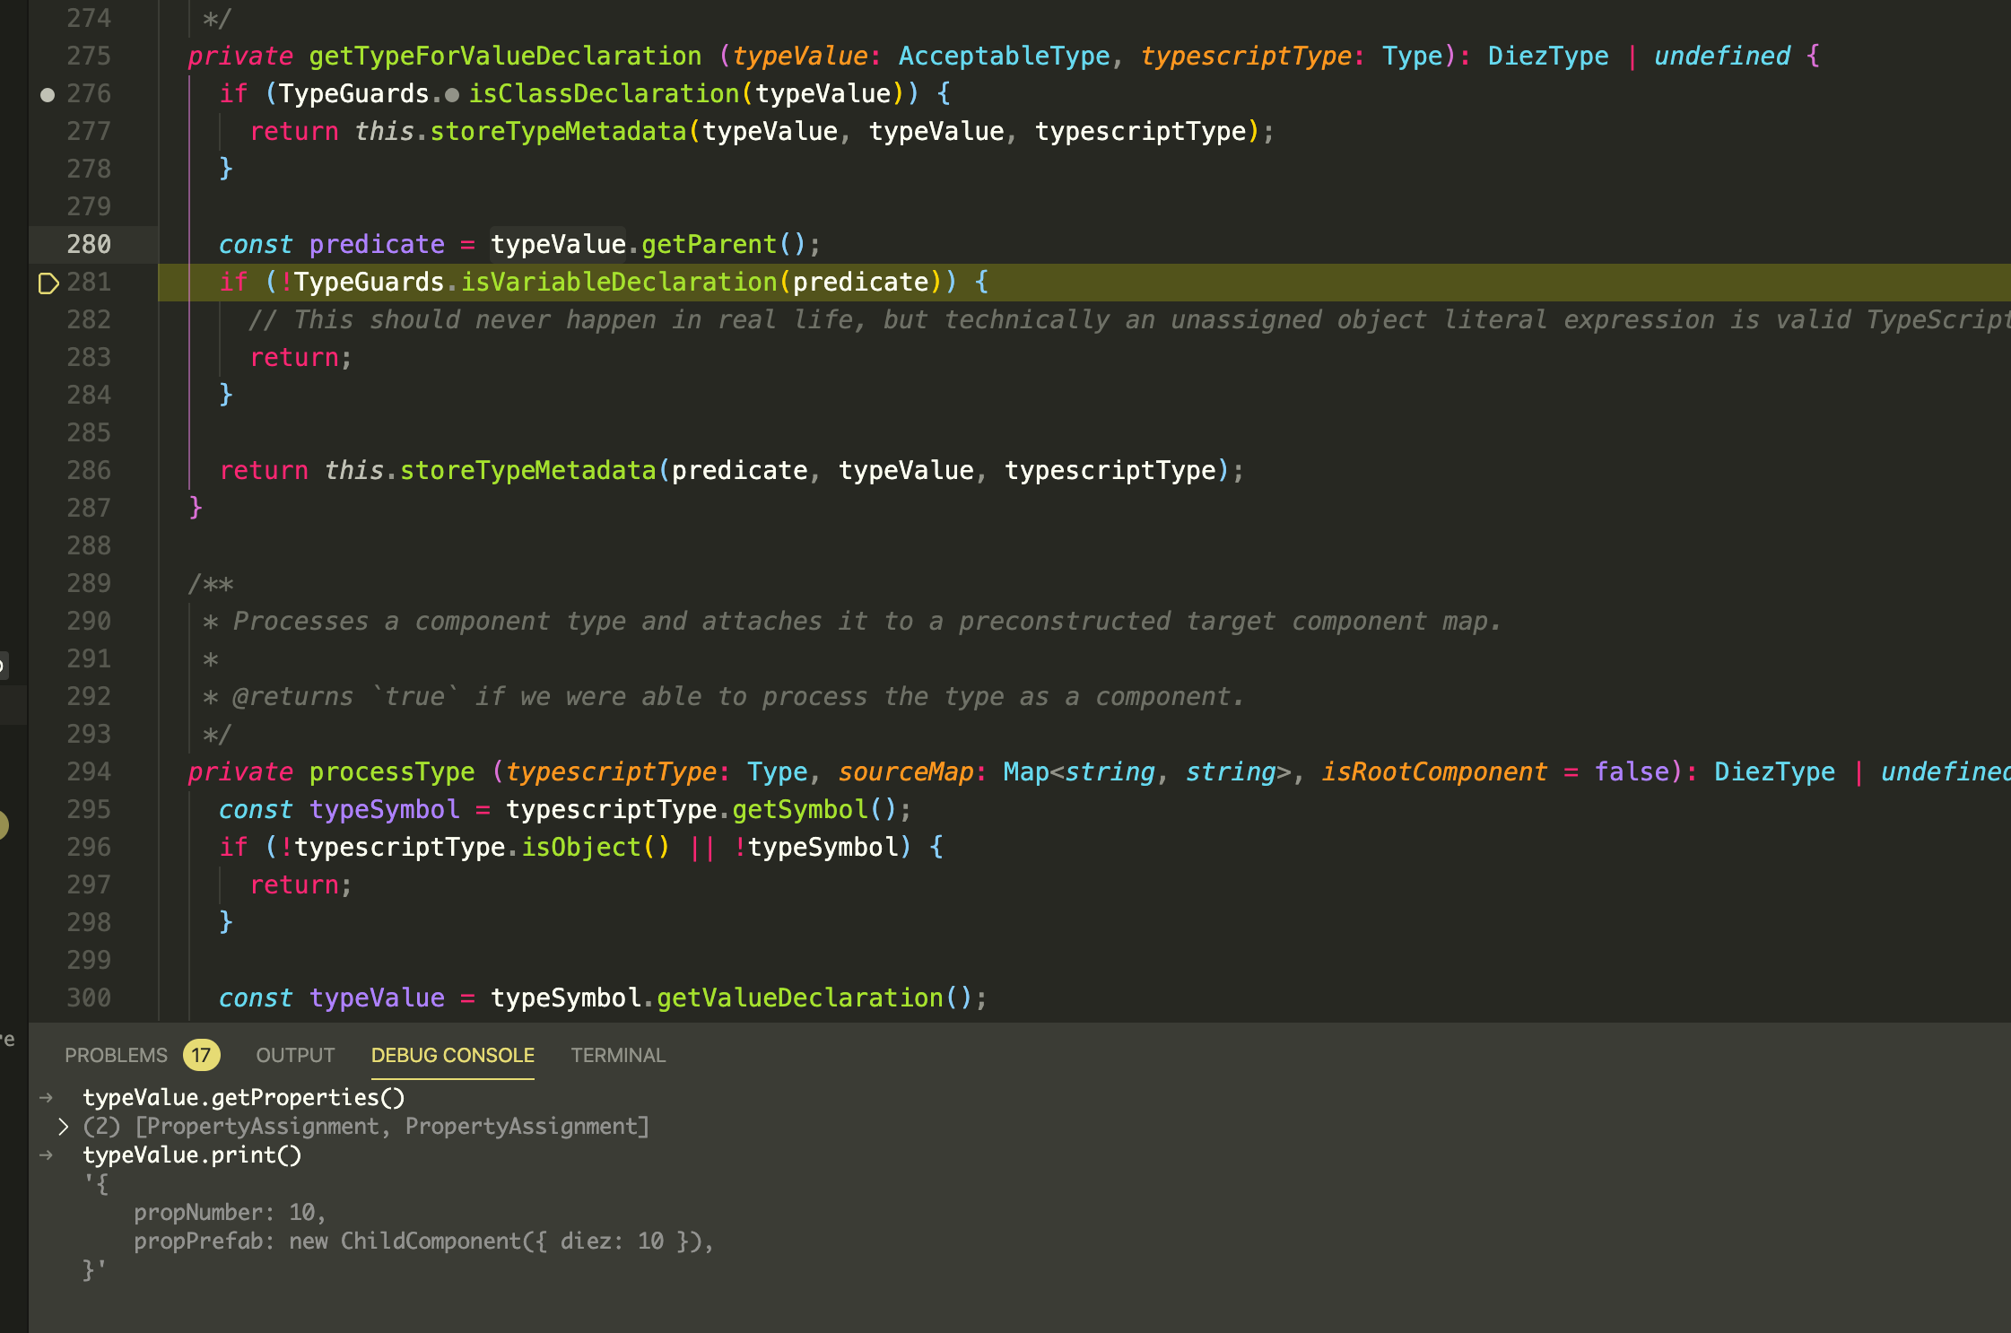
Task: Click the debug stack-frame arrow at line 281
Action: pyautogui.click(x=48, y=283)
